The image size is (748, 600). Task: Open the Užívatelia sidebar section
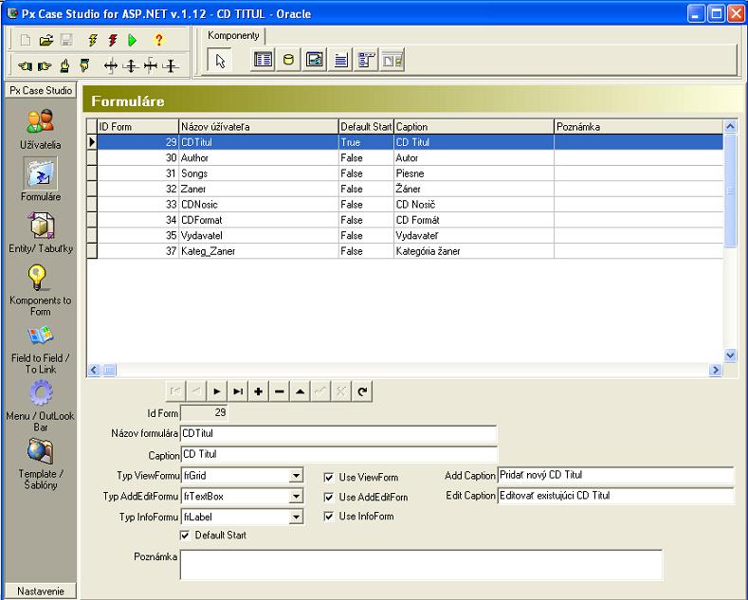pos(41,129)
